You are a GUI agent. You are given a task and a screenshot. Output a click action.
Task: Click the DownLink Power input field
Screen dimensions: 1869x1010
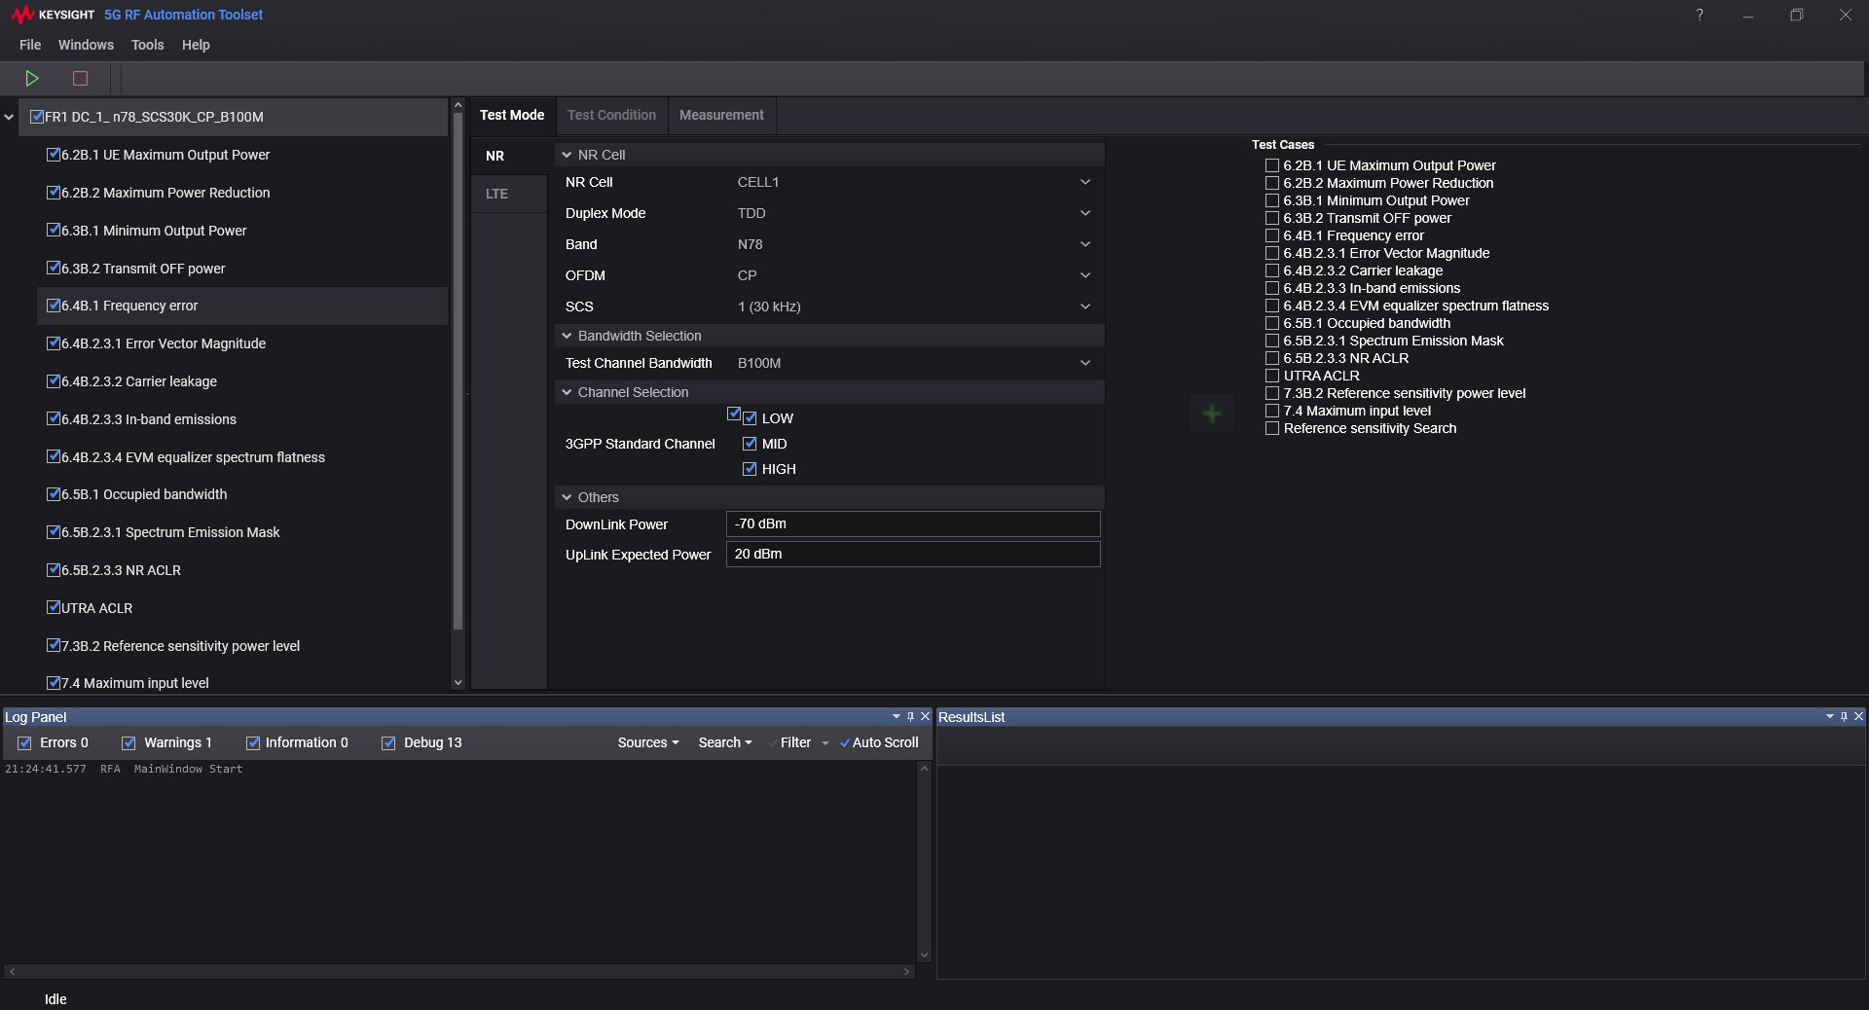912,524
